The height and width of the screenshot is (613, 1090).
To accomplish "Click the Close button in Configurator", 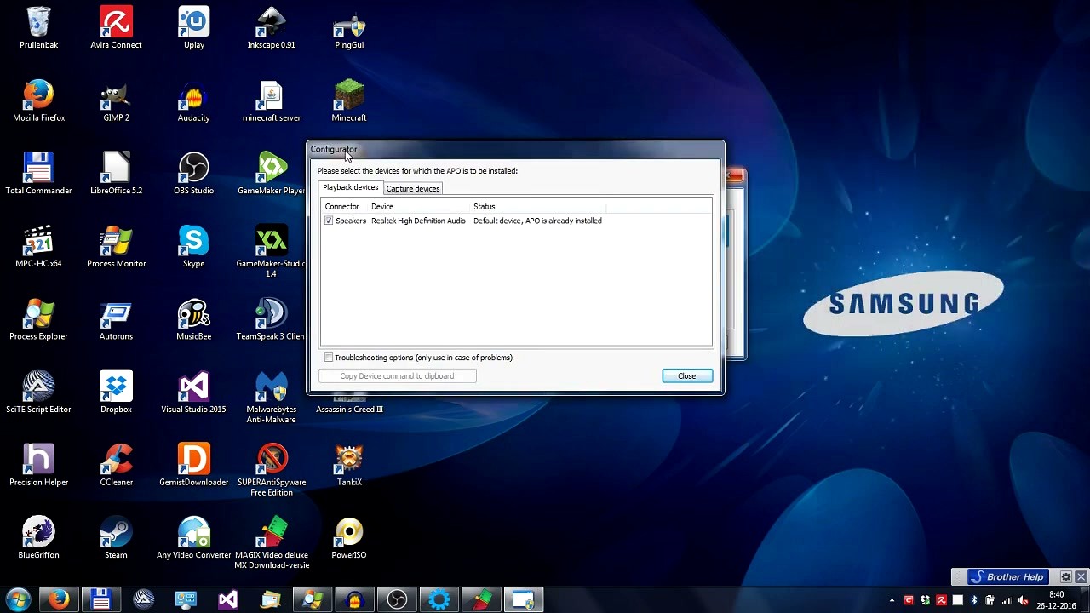I will [686, 376].
